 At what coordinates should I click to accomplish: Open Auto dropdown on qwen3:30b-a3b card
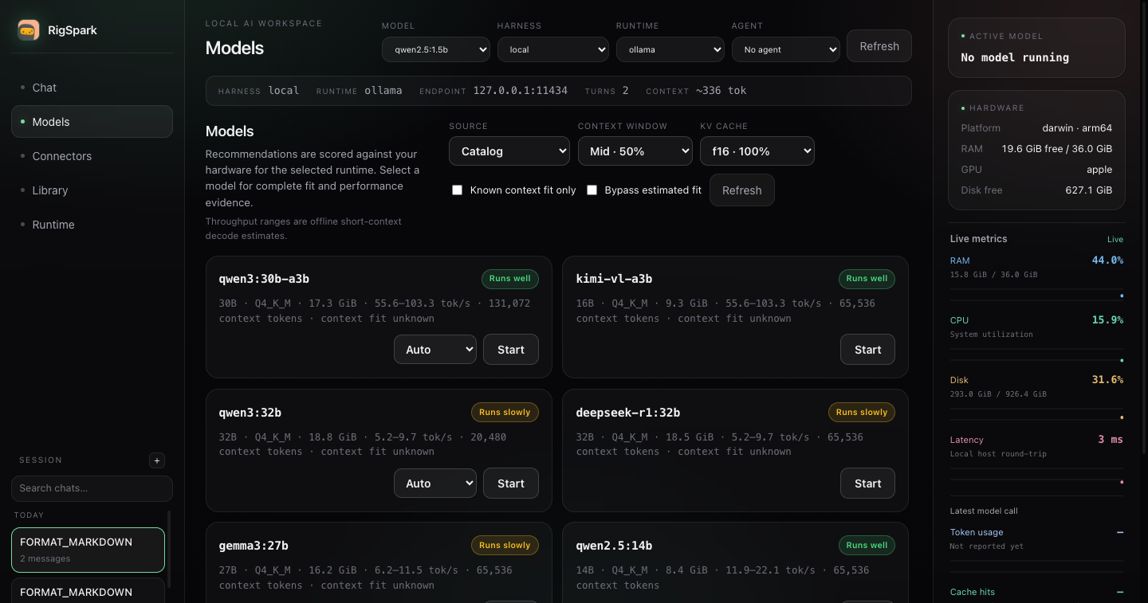coord(435,350)
